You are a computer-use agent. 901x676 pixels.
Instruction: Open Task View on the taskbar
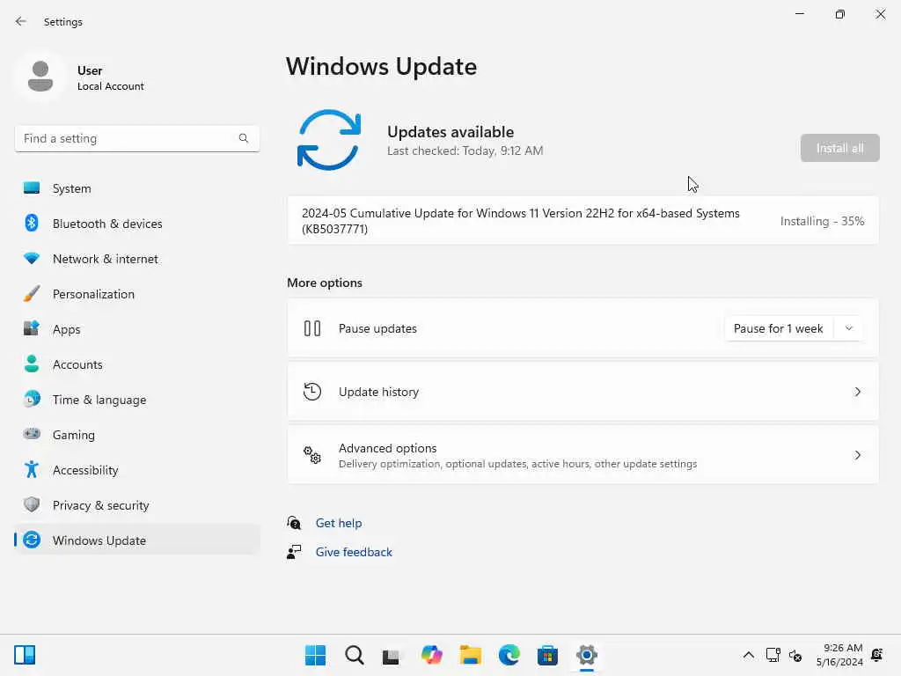[x=392, y=655]
